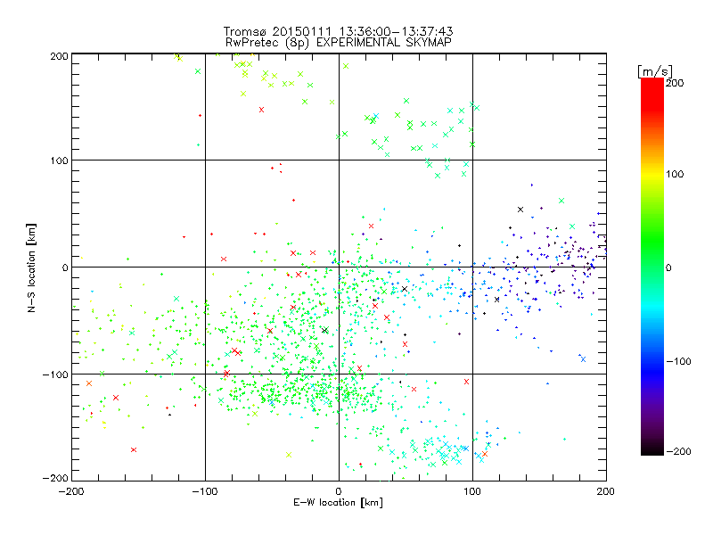
Task: Click the "N-S location [km]" axis label
Action: tap(31, 268)
